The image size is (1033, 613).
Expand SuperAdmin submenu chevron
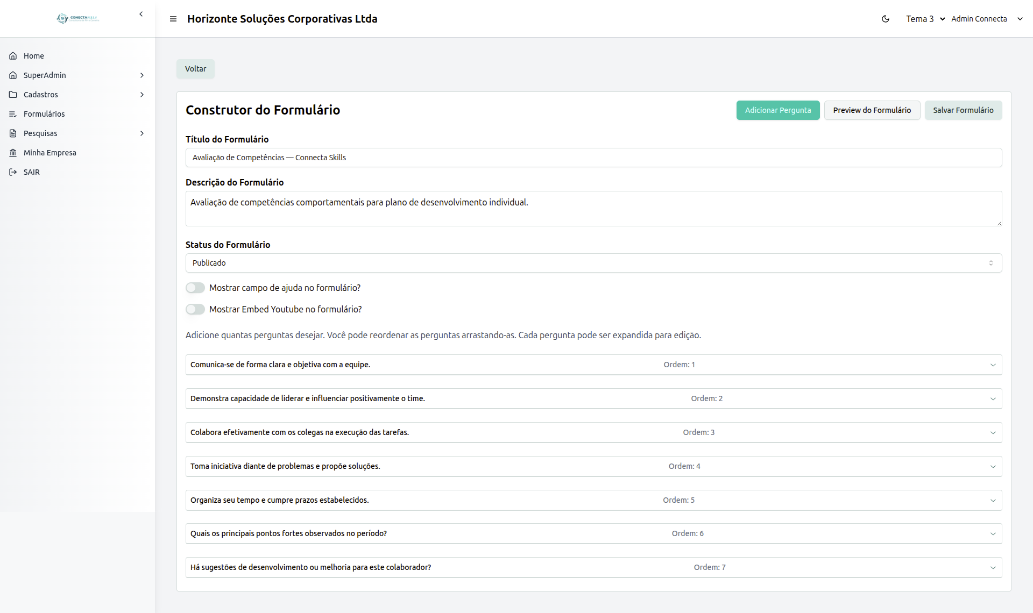point(142,75)
